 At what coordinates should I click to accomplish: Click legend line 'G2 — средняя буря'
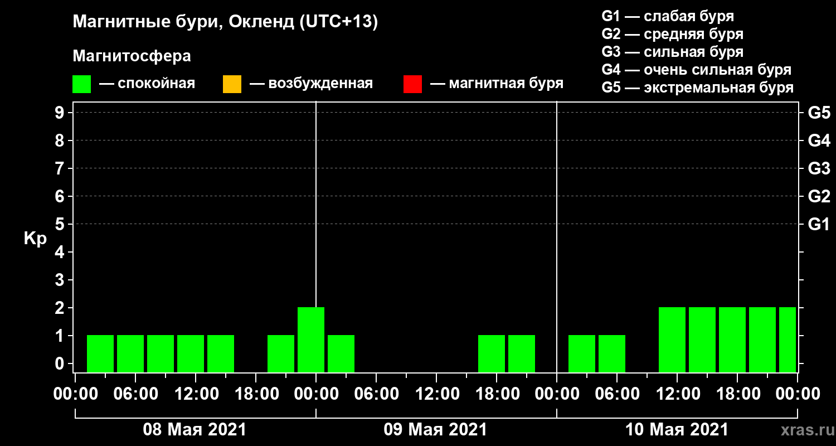[x=673, y=34]
